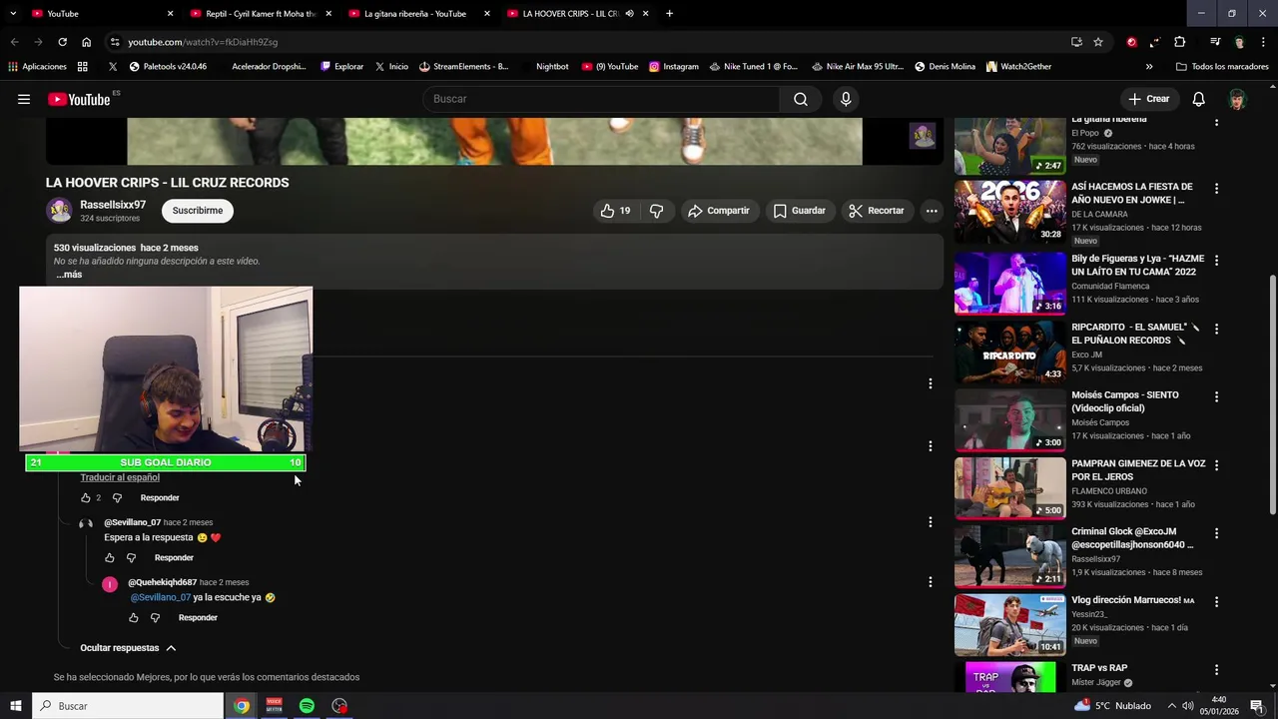Open the @Sevillano_07 mention link
The width and height of the screenshot is (1278, 719).
point(160,597)
